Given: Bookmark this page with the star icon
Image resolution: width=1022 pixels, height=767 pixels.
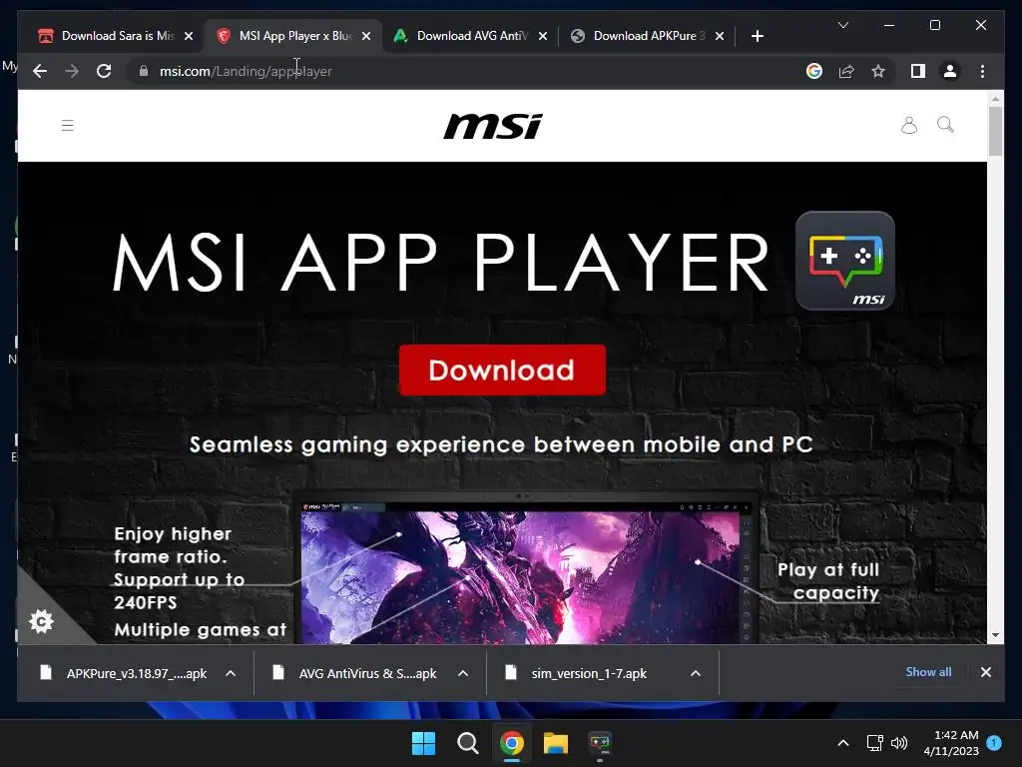Looking at the screenshot, I should tap(878, 71).
